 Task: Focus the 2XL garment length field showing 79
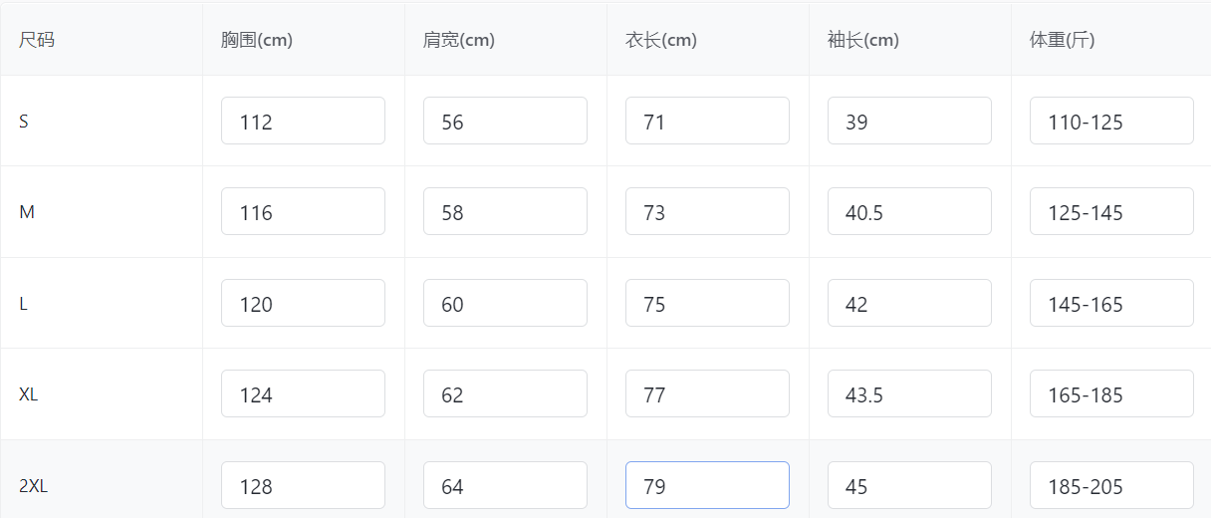707,485
